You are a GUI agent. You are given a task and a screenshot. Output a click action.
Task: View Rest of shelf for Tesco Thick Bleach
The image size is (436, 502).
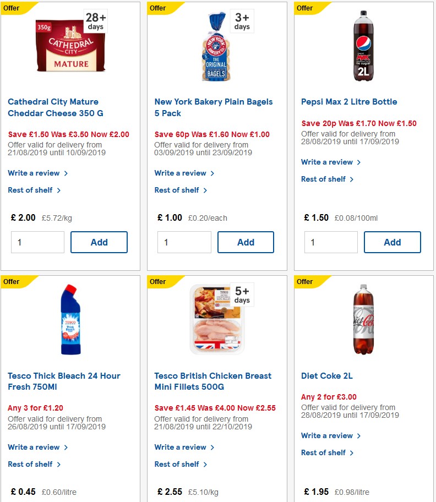pyautogui.click(x=31, y=464)
